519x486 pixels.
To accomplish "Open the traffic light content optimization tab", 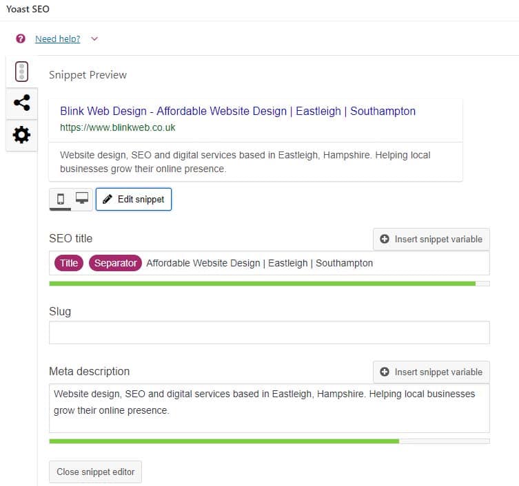I will (21, 72).
